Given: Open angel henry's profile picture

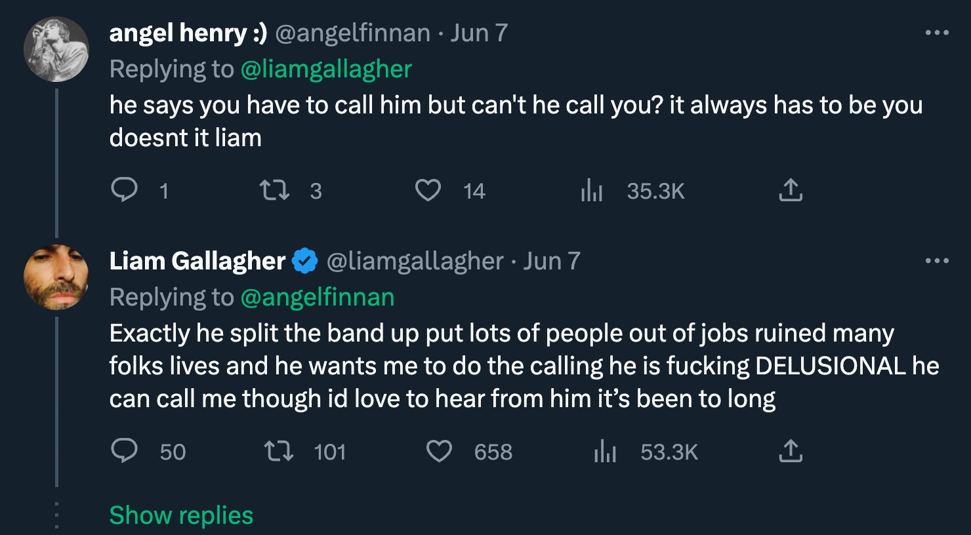Looking at the screenshot, I should pyautogui.click(x=56, y=49).
